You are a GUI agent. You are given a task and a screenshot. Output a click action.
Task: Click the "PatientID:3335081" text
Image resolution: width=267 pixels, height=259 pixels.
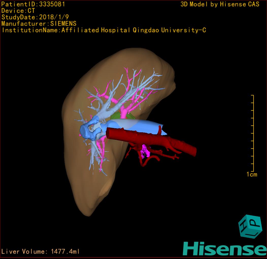pos(33,4)
